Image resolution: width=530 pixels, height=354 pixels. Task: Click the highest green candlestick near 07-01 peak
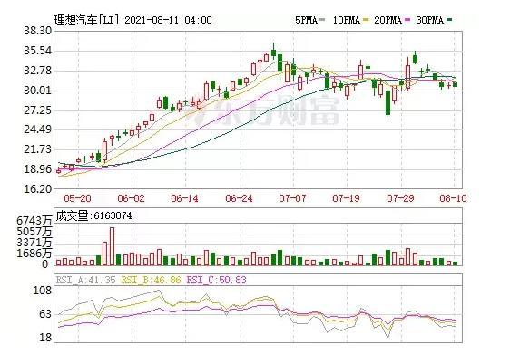[273, 52]
